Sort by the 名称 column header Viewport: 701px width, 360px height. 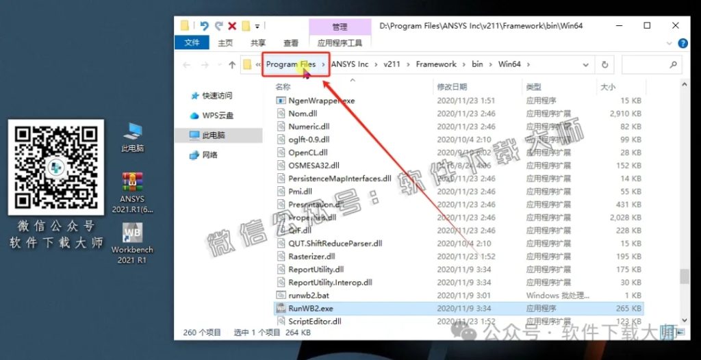click(x=283, y=87)
